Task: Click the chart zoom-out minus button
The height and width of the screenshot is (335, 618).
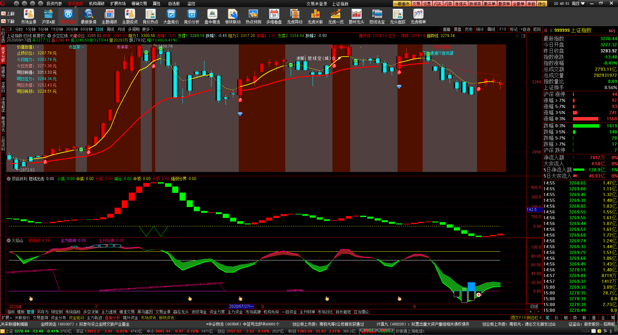Action: coord(538,312)
